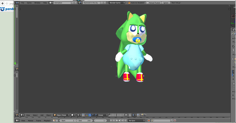The height and width of the screenshot is (123, 236).
Task: Open the Object Mode dropdown
Action: point(61,115)
